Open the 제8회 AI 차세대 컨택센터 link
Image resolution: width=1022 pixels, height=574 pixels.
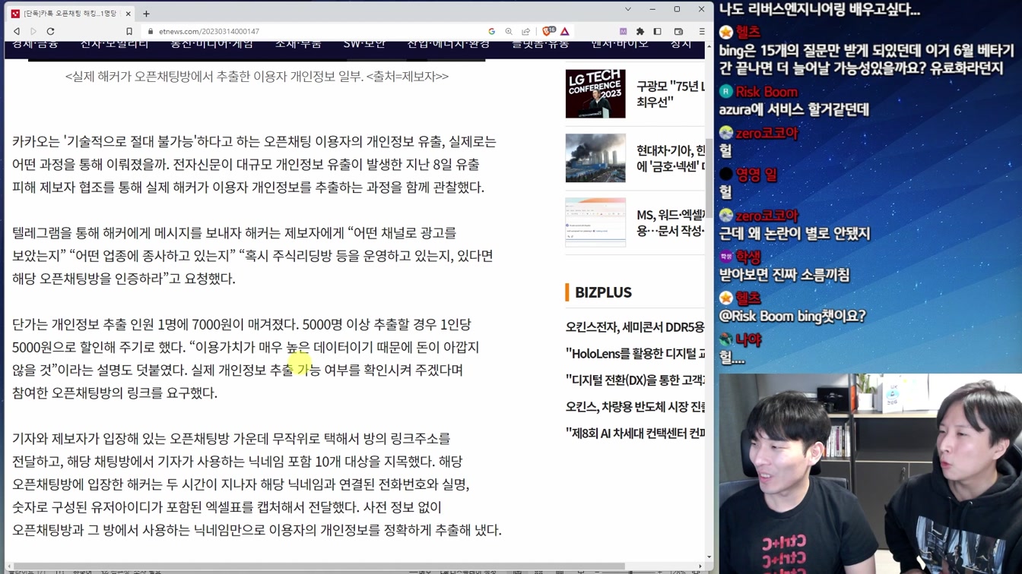635,434
